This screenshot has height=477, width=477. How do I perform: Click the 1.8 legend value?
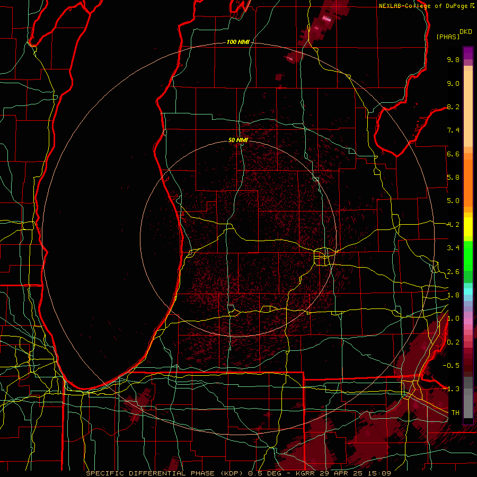tap(453, 295)
